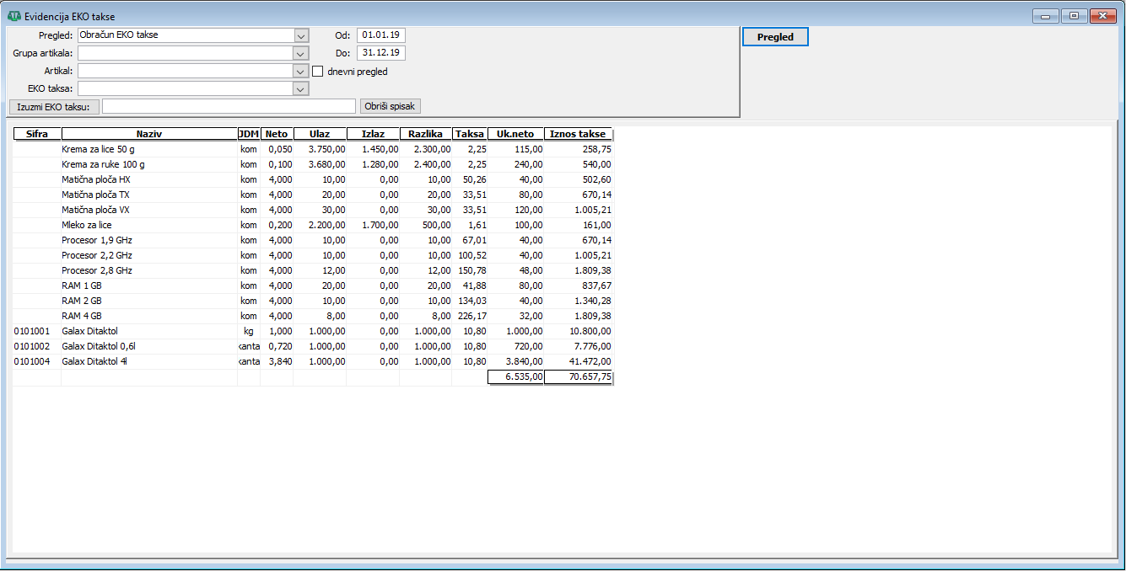This screenshot has width=1126, height=571.
Task: Open the Artikal combo box
Action: pos(301,71)
